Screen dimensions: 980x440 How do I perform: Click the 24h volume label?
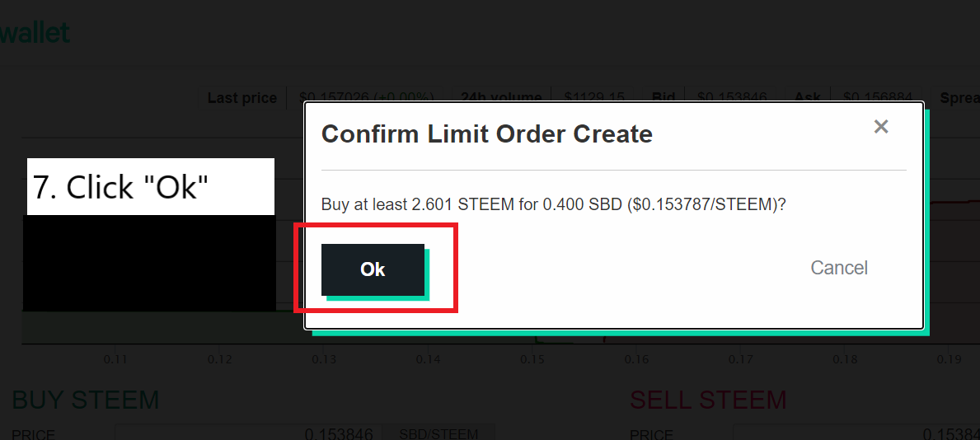[x=500, y=98]
